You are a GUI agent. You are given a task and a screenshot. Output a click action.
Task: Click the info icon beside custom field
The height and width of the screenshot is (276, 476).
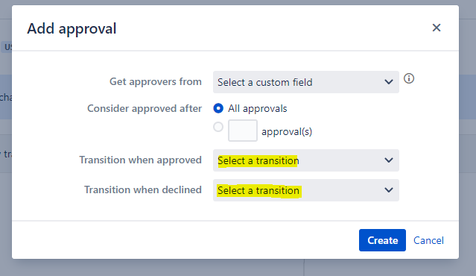point(409,78)
